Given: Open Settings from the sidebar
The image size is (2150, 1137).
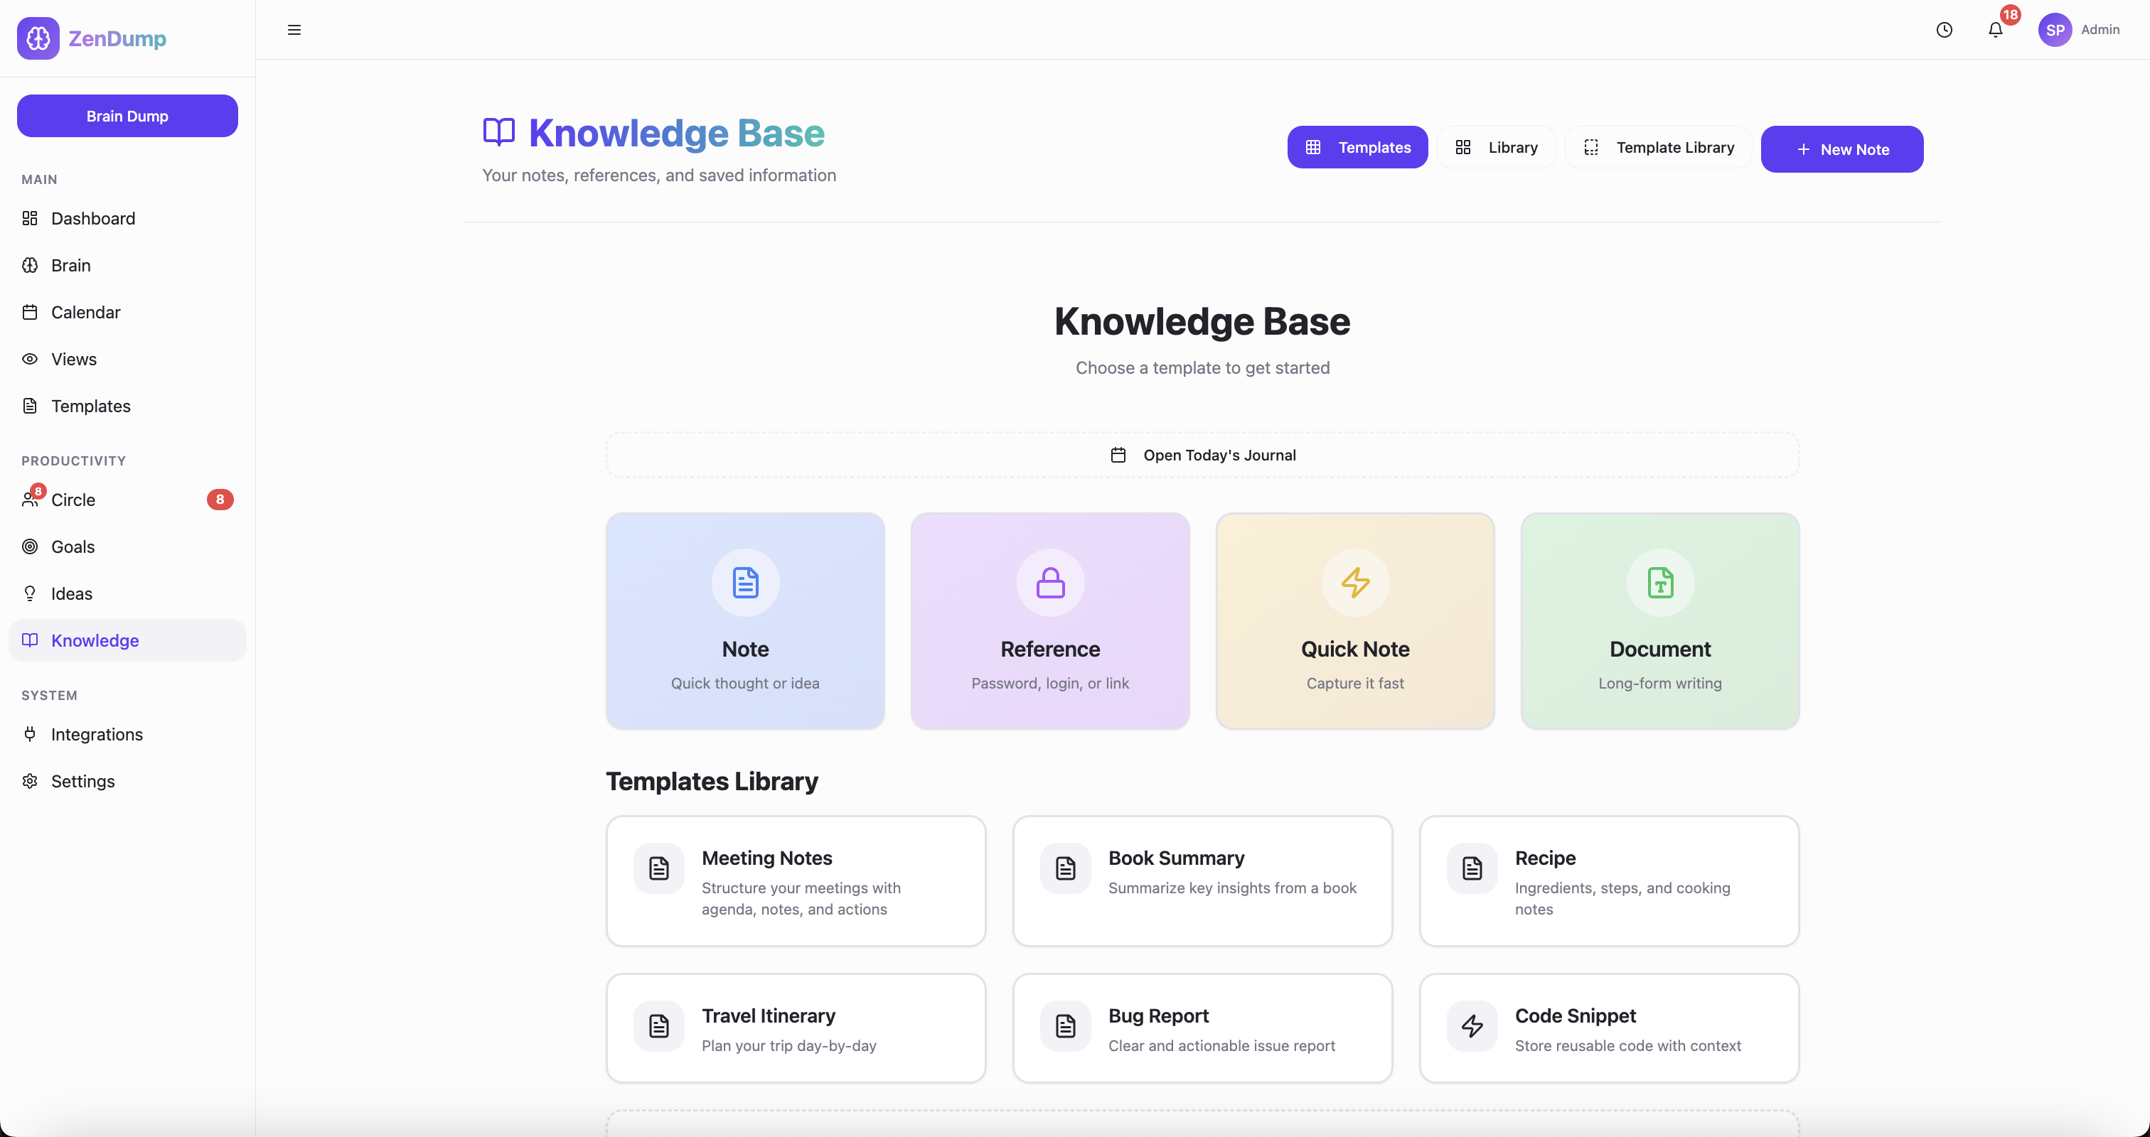Looking at the screenshot, I should [82, 781].
